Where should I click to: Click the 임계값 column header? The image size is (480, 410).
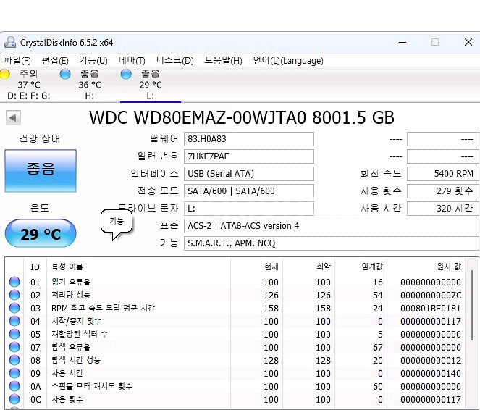(x=361, y=267)
